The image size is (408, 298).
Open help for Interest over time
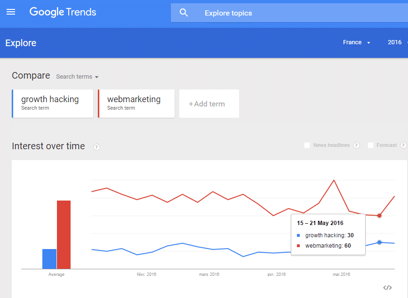pos(96,147)
